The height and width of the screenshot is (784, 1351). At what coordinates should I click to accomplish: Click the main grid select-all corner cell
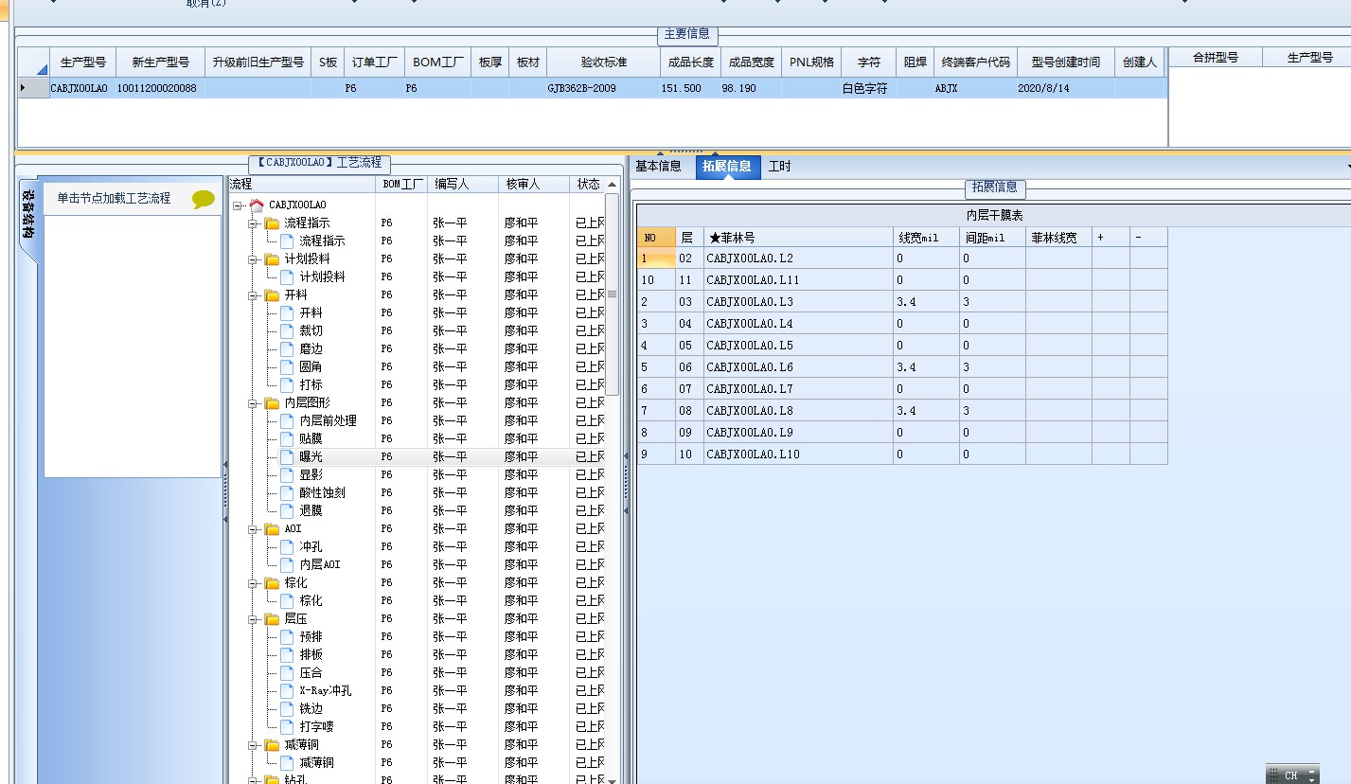click(x=34, y=62)
